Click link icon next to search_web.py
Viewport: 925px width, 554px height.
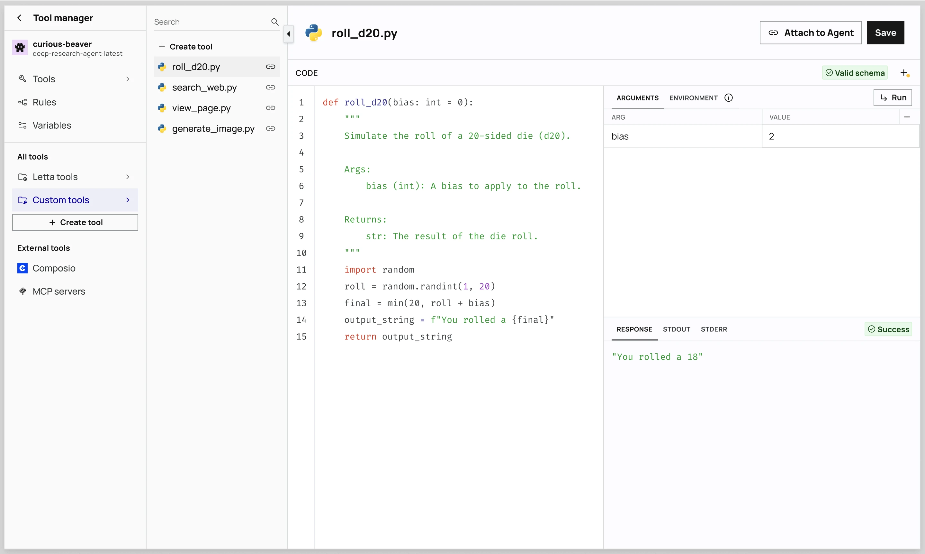(270, 88)
